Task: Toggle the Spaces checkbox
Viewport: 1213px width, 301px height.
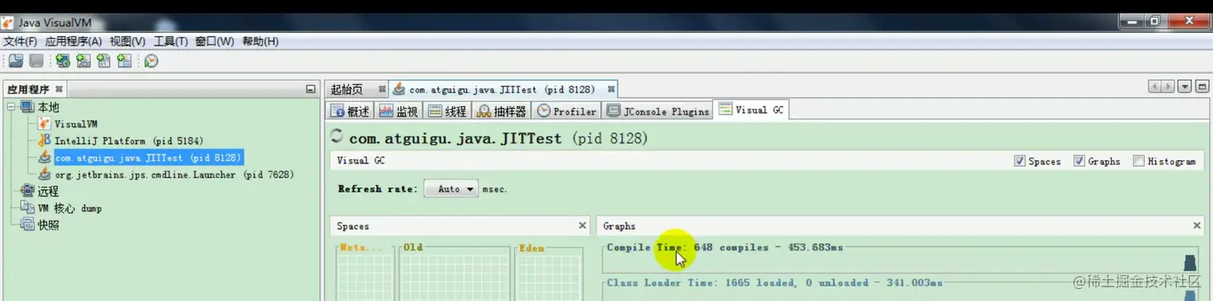Action: click(x=1020, y=161)
